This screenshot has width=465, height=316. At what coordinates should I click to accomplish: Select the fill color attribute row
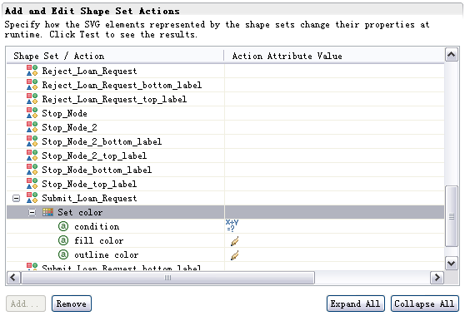click(225, 240)
